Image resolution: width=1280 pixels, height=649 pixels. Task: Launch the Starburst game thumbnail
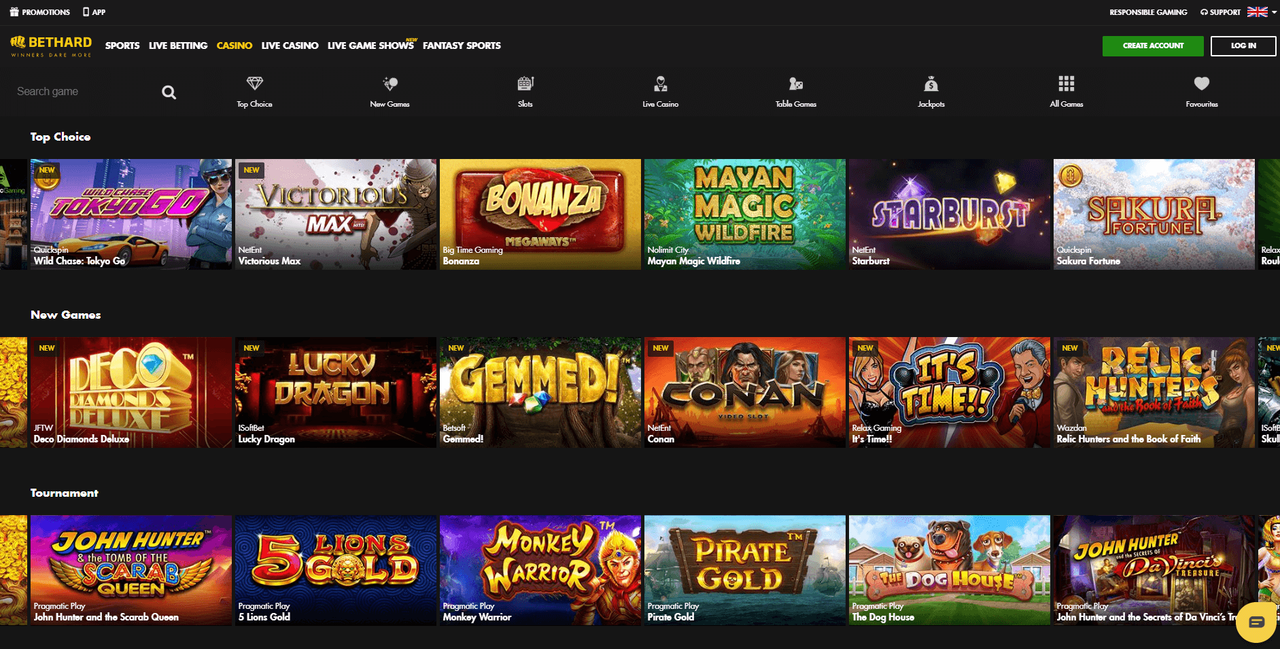pos(949,214)
